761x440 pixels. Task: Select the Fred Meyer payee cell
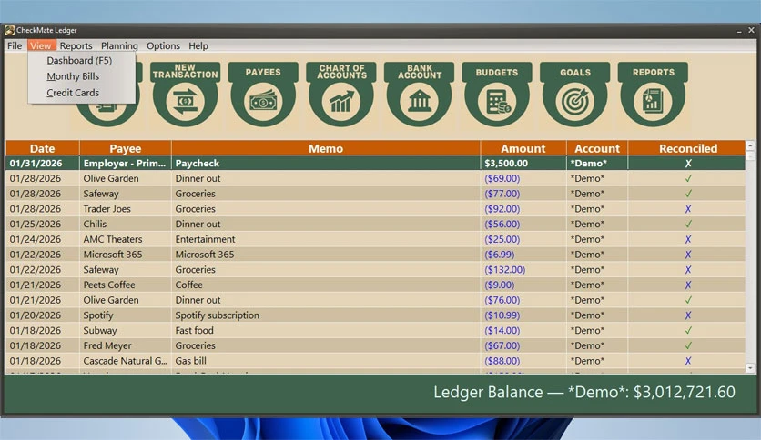tap(126, 345)
